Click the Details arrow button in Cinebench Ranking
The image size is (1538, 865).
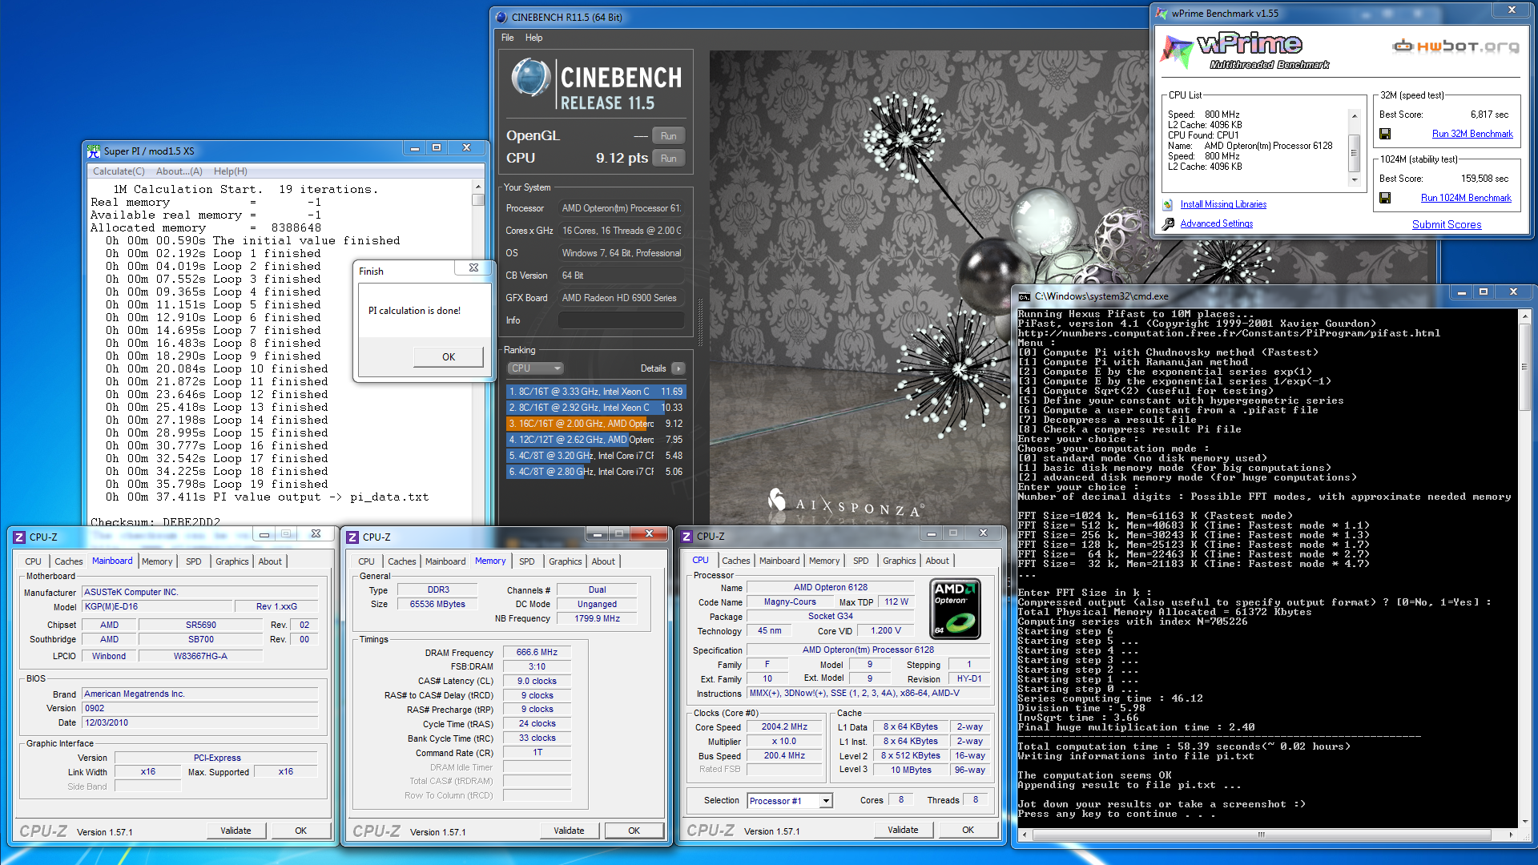point(678,368)
